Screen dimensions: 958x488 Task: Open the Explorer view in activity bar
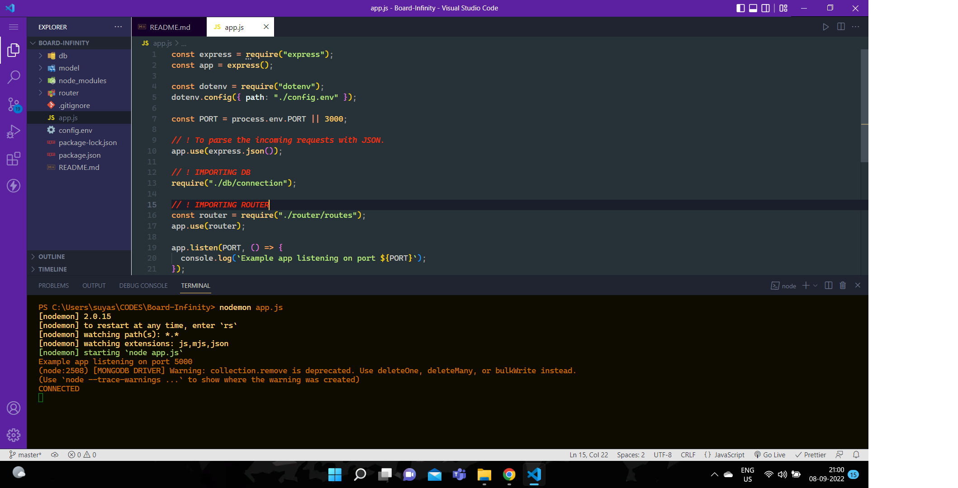pos(14,50)
